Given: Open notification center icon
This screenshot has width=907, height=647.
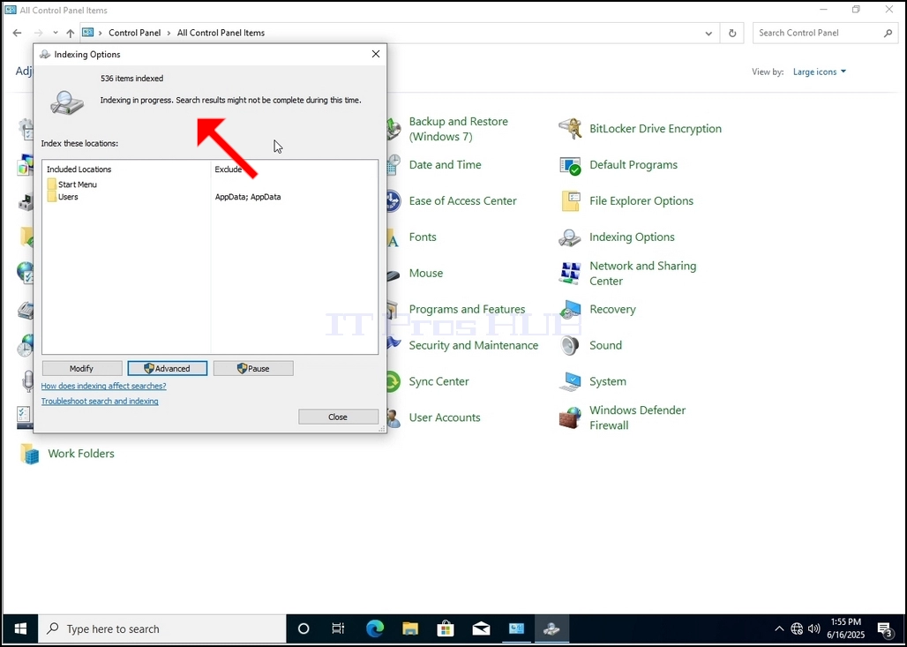Looking at the screenshot, I should (x=884, y=628).
